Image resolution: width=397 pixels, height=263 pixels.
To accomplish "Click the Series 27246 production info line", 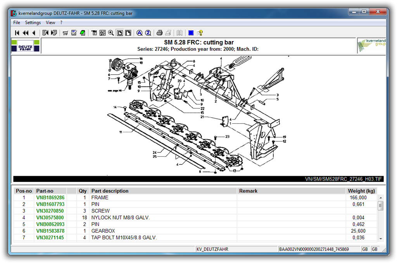I will click(198, 49).
